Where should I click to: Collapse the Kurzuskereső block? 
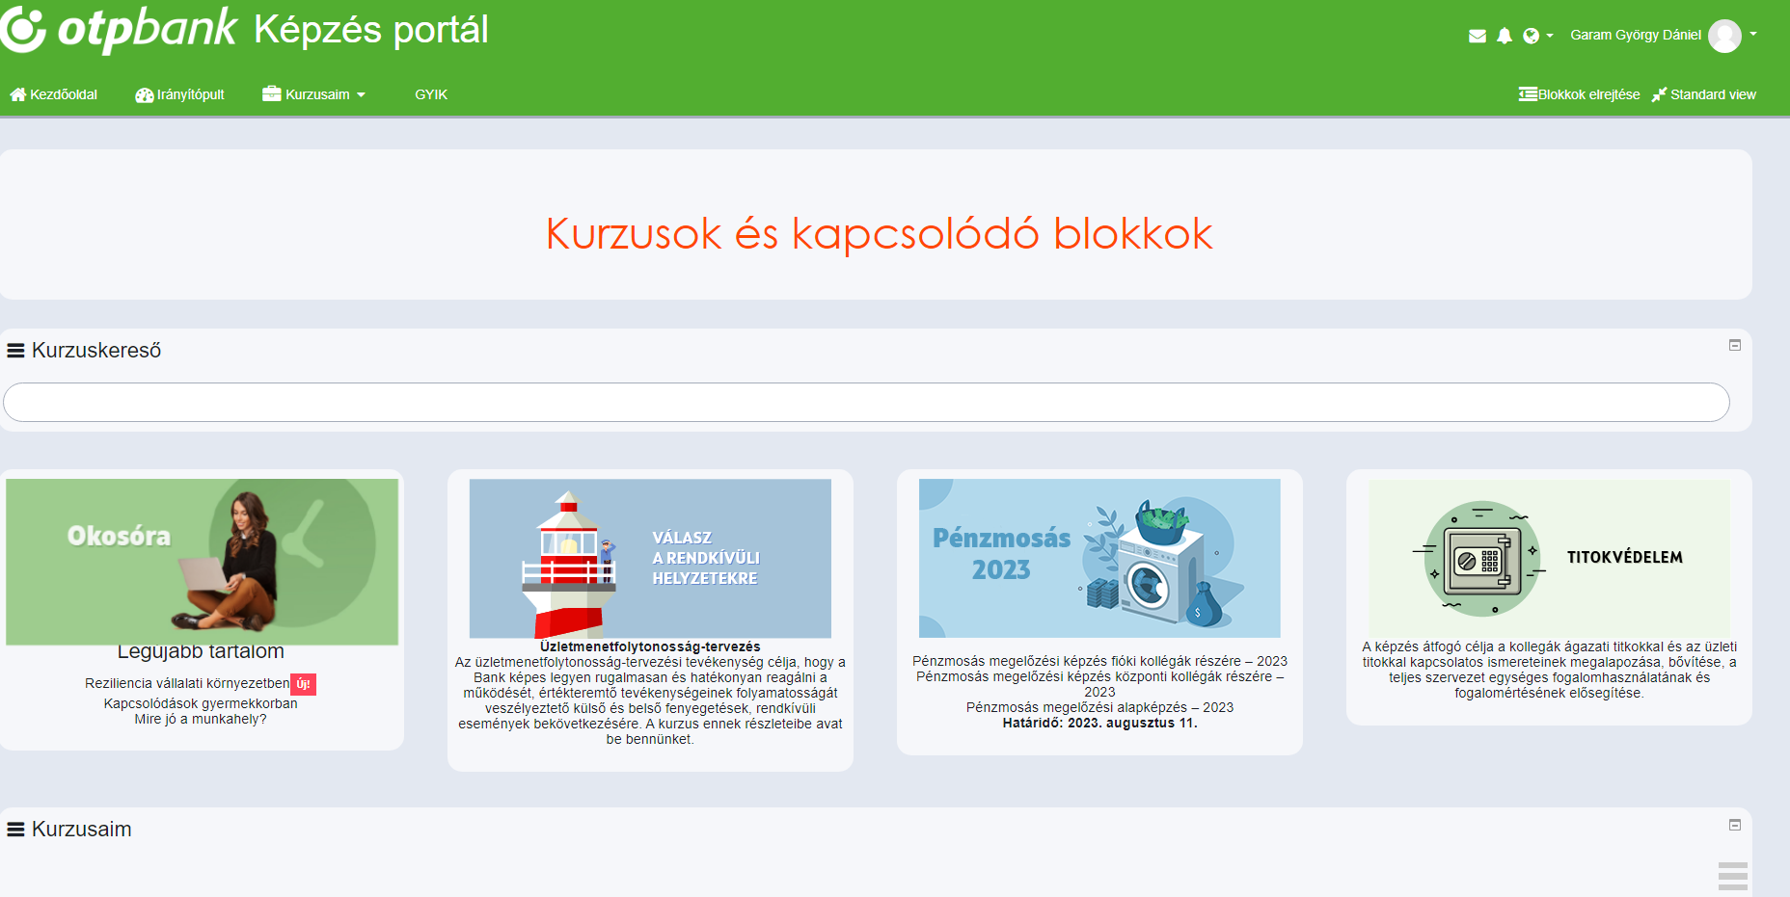1735,345
